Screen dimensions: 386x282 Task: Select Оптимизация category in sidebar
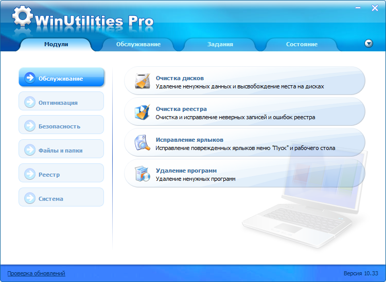[61, 101]
